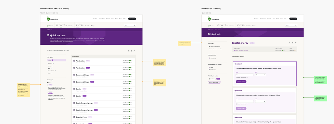Switch to Chemistry subject in list view
The image size is (334, 124).
[88, 26]
